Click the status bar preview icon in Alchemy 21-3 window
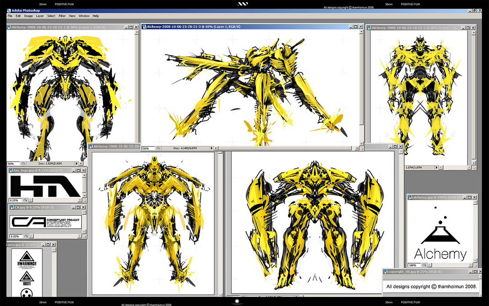489x306 pixels. coord(159,148)
